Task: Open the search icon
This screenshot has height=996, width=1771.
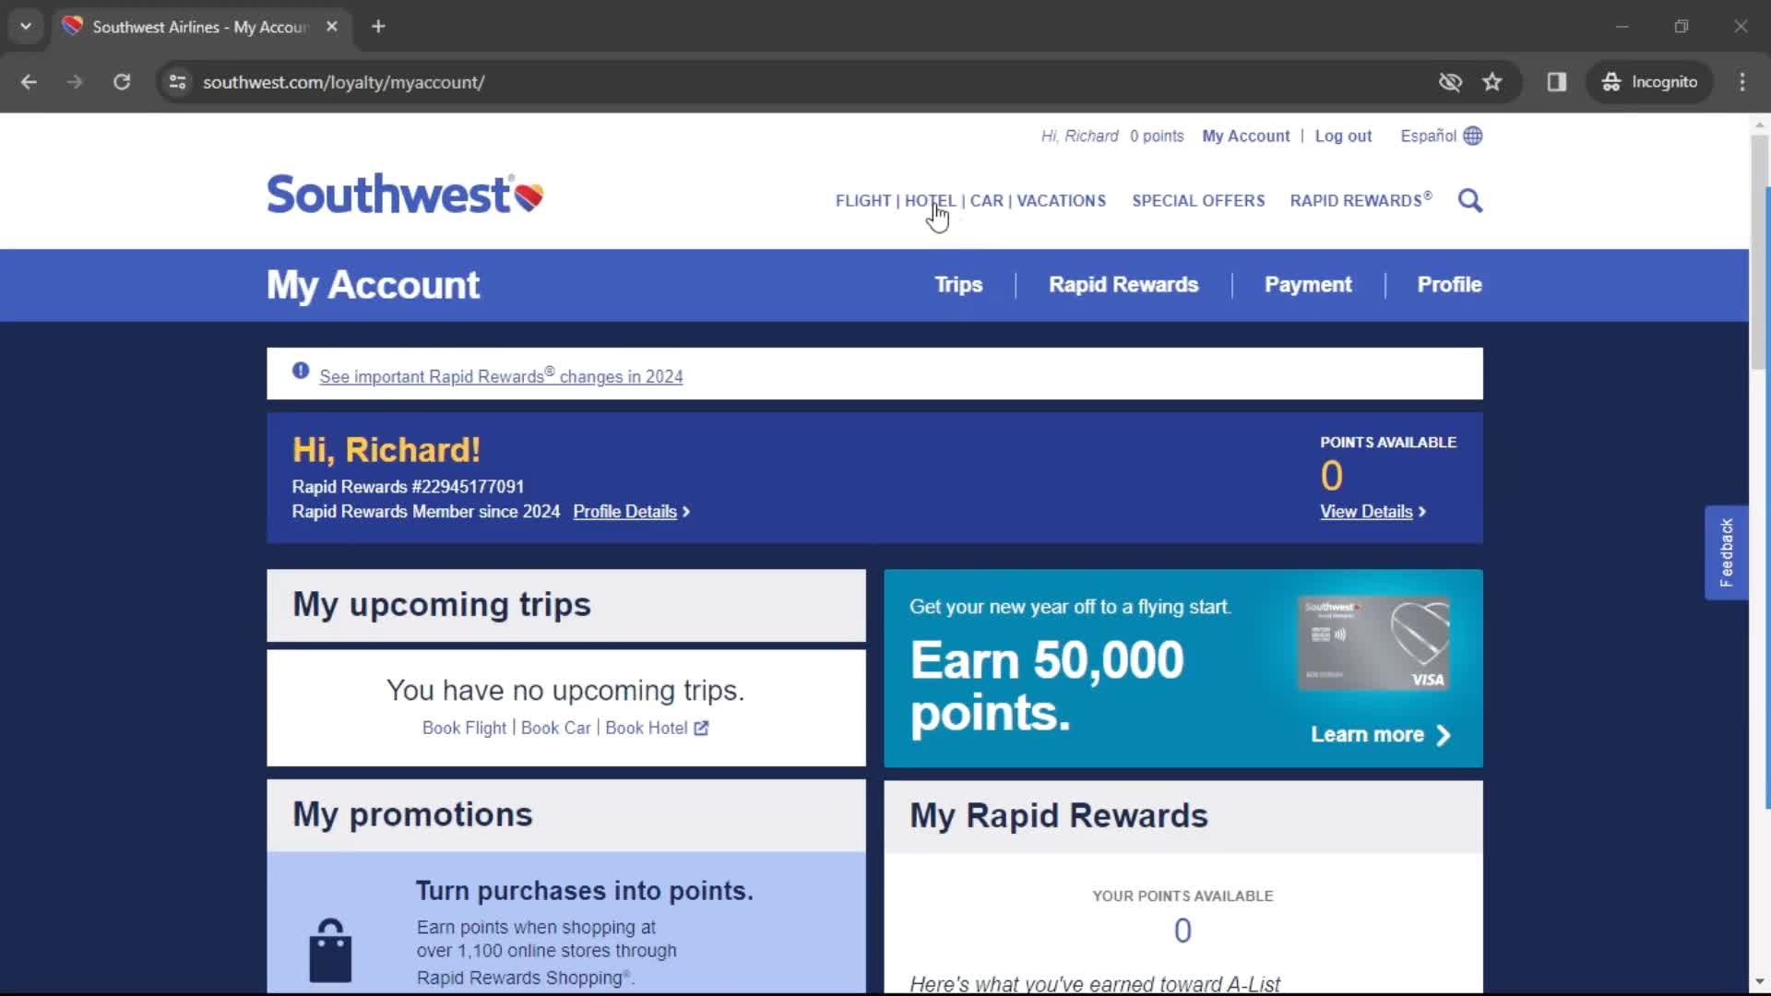Action: tap(1469, 199)
